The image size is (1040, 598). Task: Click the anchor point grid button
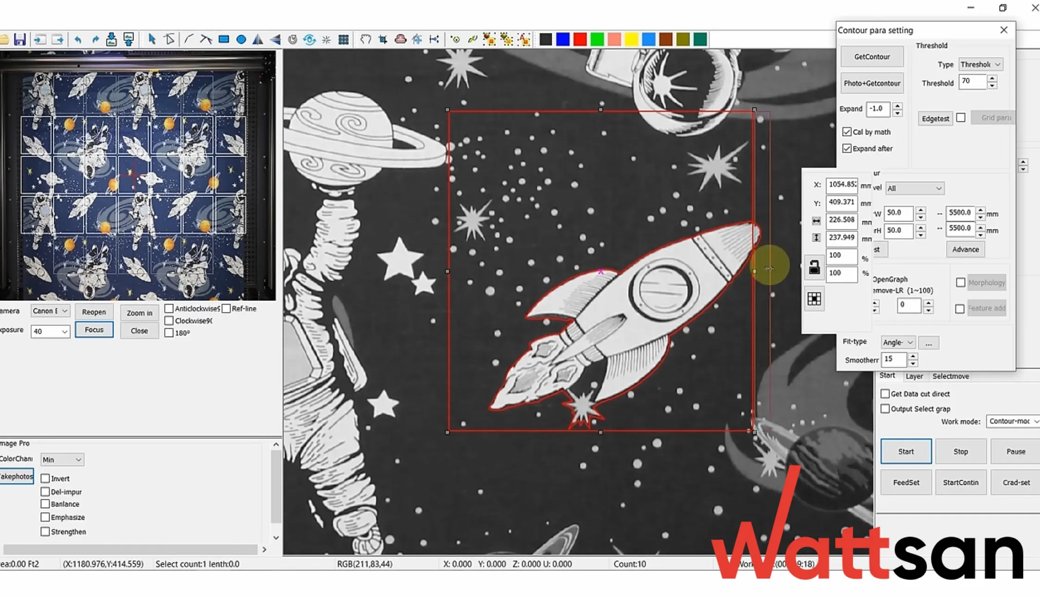814,299
